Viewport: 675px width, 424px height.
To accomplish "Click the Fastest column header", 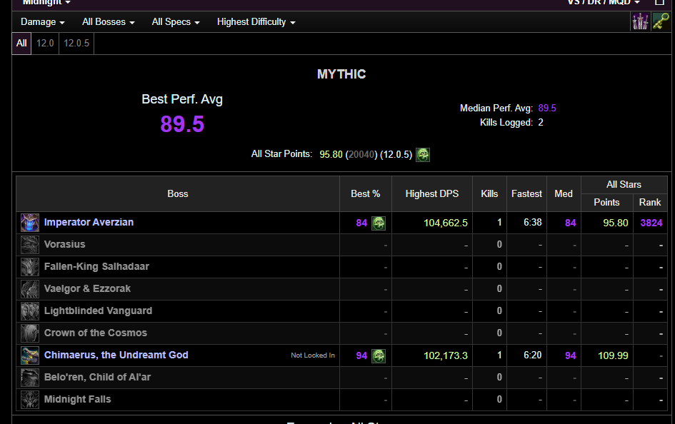I will 526,194.
